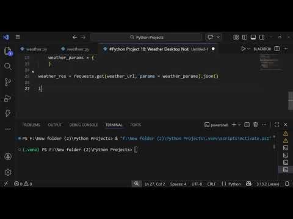Click the zoom magnifier status icon
Viewport: 293px width, 219px height.
[x=137, y=184]
